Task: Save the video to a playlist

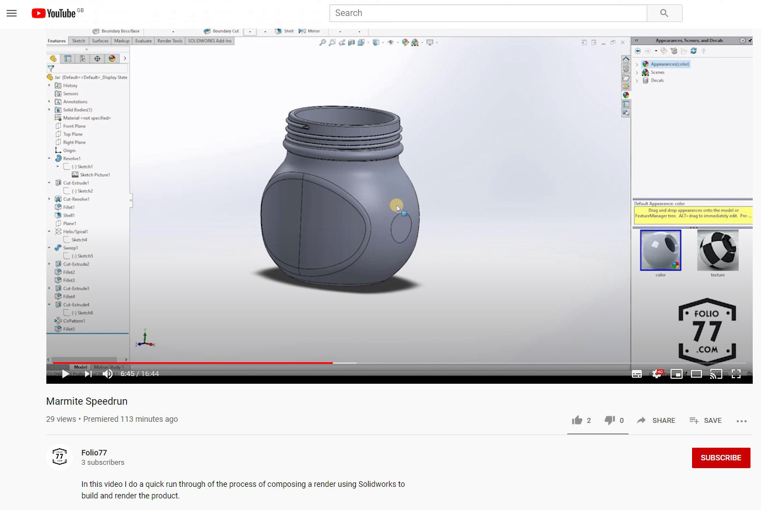Action: tap(705, 420)
